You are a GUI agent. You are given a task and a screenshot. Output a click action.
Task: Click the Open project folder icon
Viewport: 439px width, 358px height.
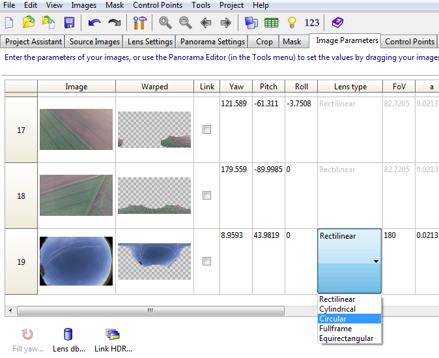click(29, 23)
